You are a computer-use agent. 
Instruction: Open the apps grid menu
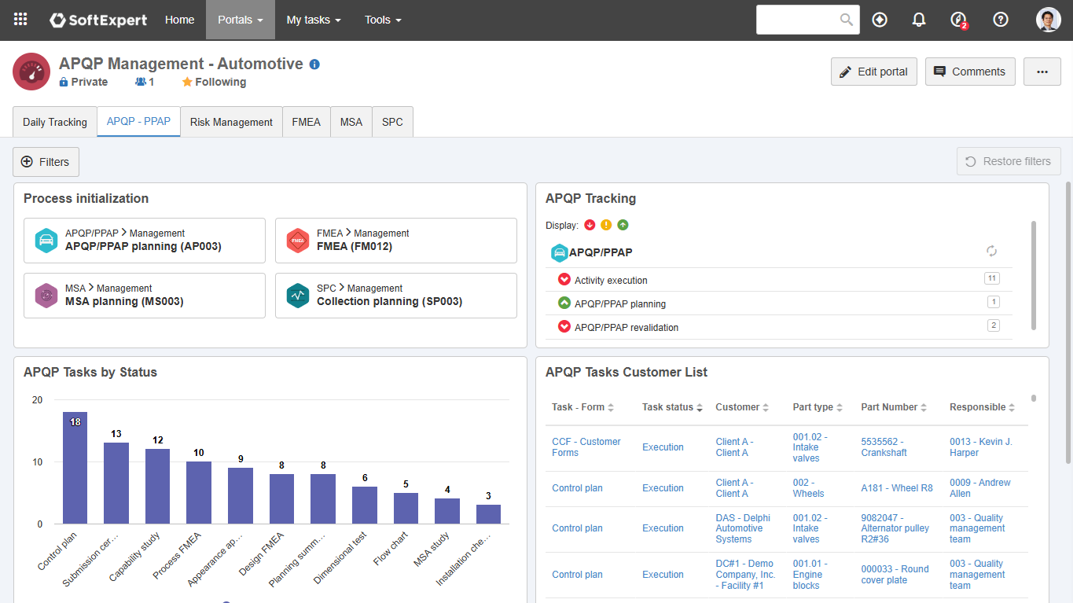tap(20, 20)
